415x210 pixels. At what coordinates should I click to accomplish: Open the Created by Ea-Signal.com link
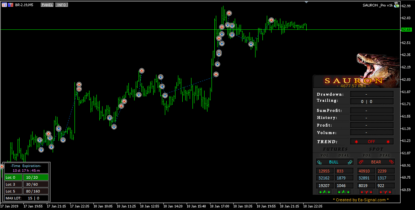(361, 200)
